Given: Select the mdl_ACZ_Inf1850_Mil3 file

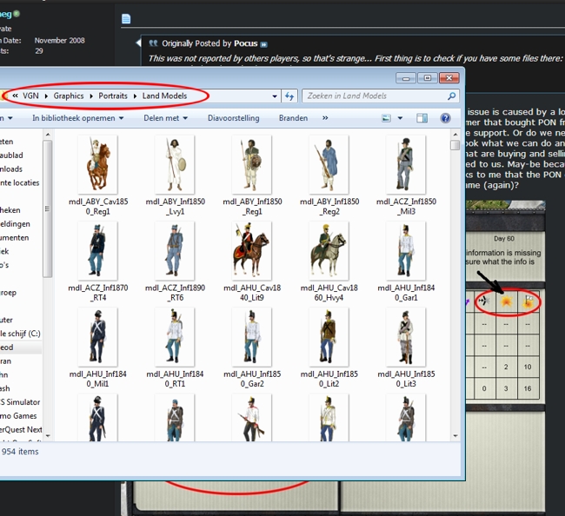Looking at the screenshot, I should tap(406, 162).
